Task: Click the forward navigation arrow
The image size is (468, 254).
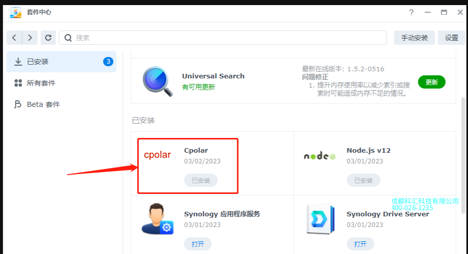Action: (30, 38)
